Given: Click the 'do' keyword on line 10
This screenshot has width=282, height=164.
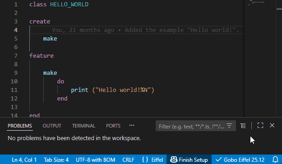Looking at the screenshot, I should pyautogui.click(x=60, y=82).
